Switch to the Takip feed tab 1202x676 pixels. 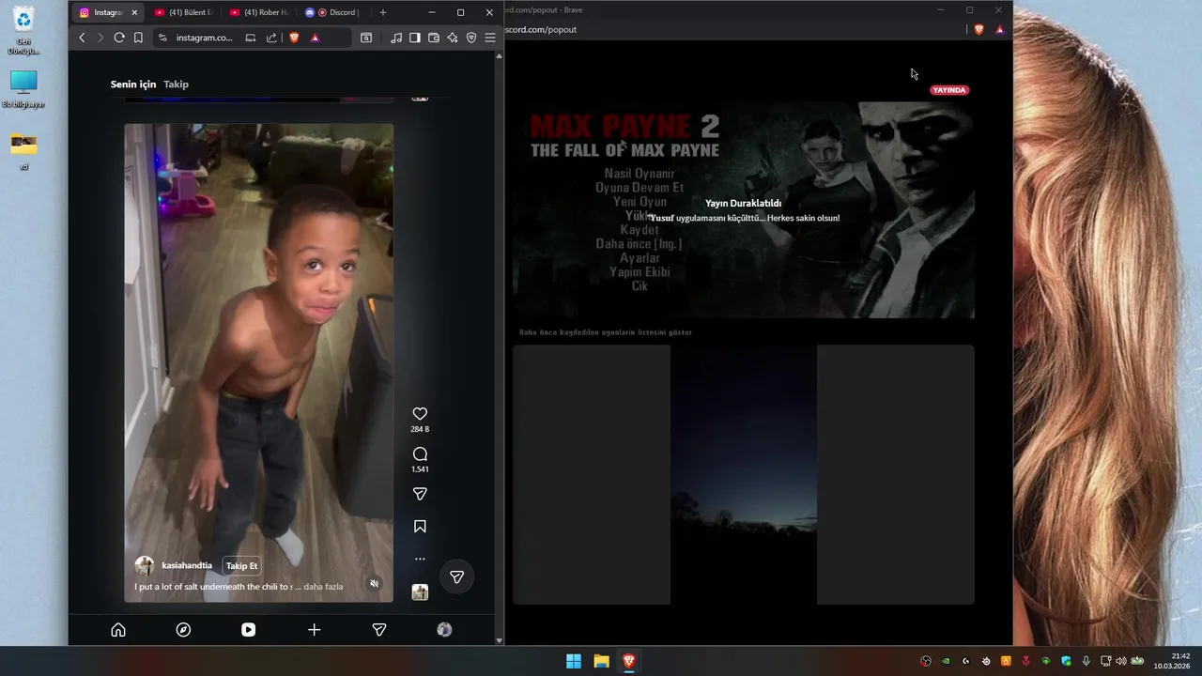click(x=176, y=84)
